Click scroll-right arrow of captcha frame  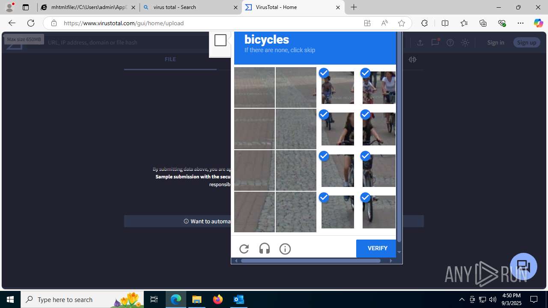click(391, 261)
